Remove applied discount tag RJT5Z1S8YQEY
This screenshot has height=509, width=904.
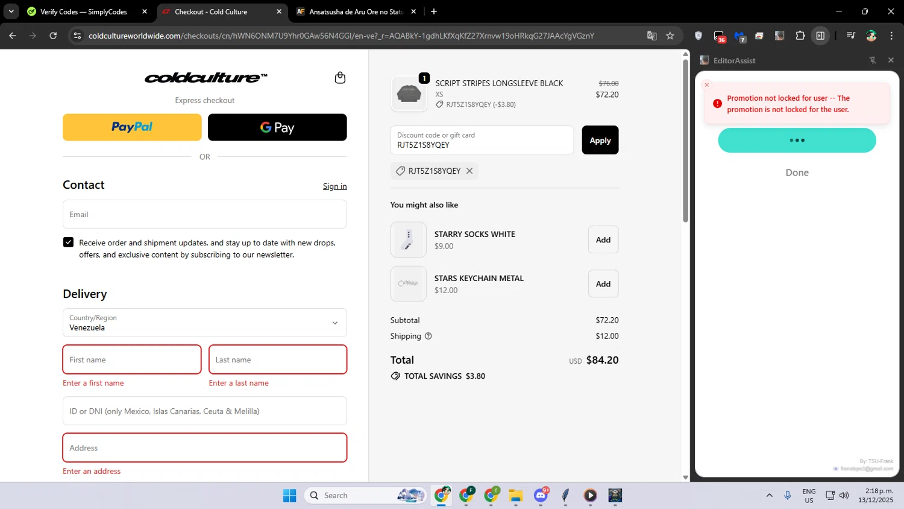click(x=469, y=171)
